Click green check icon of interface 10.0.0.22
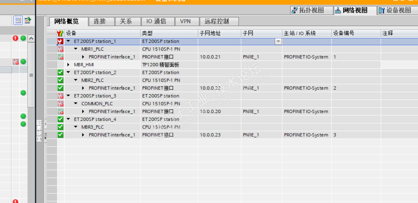The width and height of the screenshot is (418, 203). pyautogui.click(x=60, y=88)
